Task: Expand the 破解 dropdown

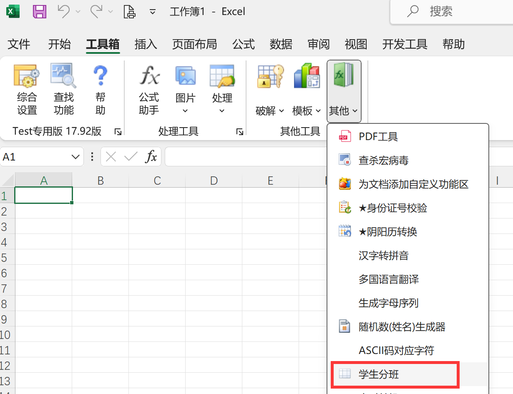Action: tap(270, 111)
